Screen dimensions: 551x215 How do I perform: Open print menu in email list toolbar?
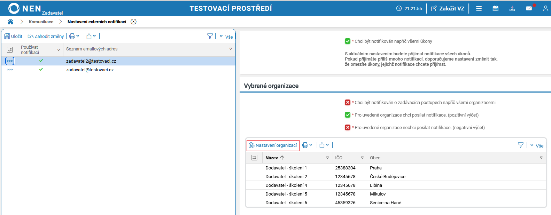click(74, 36)
